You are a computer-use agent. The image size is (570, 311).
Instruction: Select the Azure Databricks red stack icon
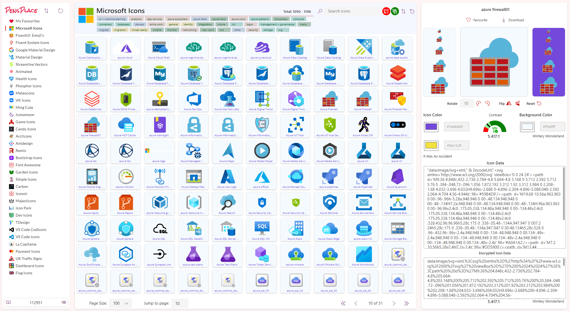tap(398, 74)
